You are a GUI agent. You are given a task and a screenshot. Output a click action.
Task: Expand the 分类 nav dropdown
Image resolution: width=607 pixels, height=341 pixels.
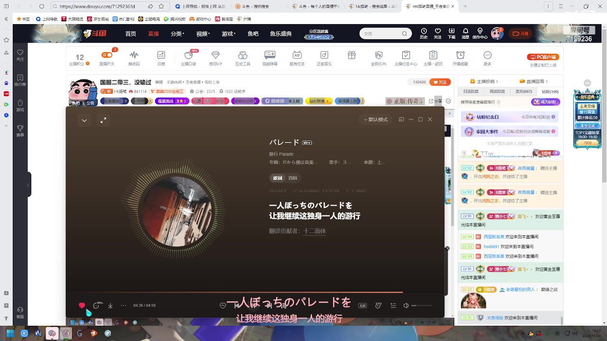[177, 34]
